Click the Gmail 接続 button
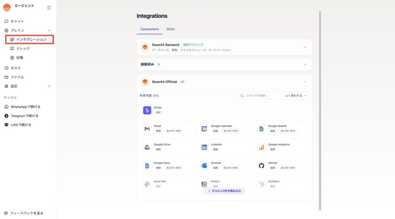 pos(158,131)
